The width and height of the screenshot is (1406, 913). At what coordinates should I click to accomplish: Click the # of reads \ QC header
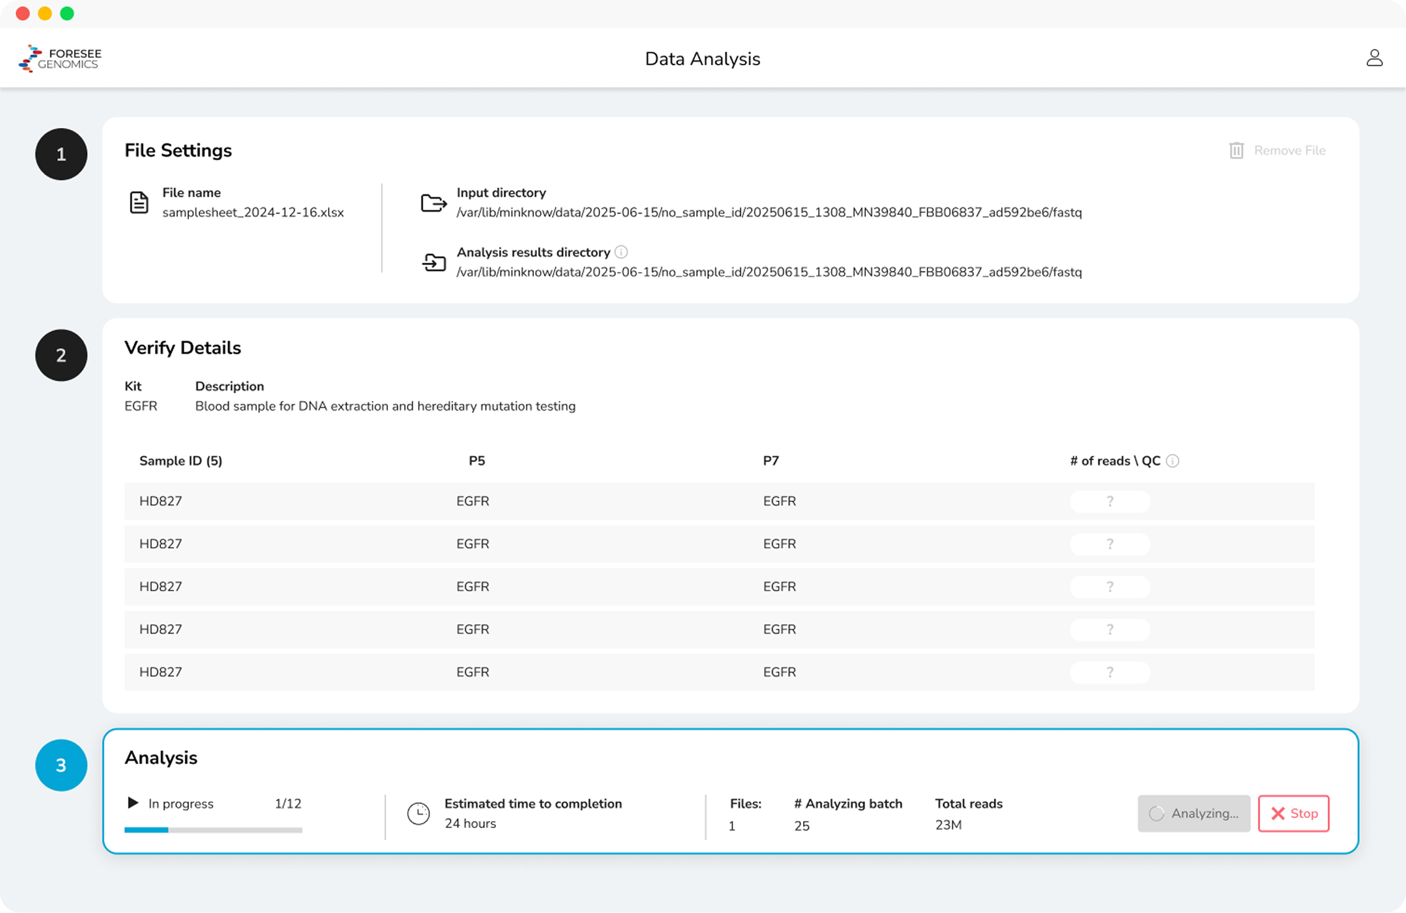pos(1115,461)
